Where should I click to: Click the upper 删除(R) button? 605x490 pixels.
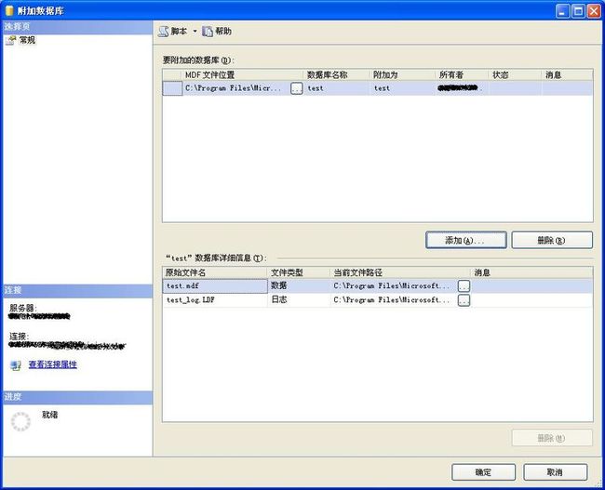pyautogui.click(x=552, y=240)
